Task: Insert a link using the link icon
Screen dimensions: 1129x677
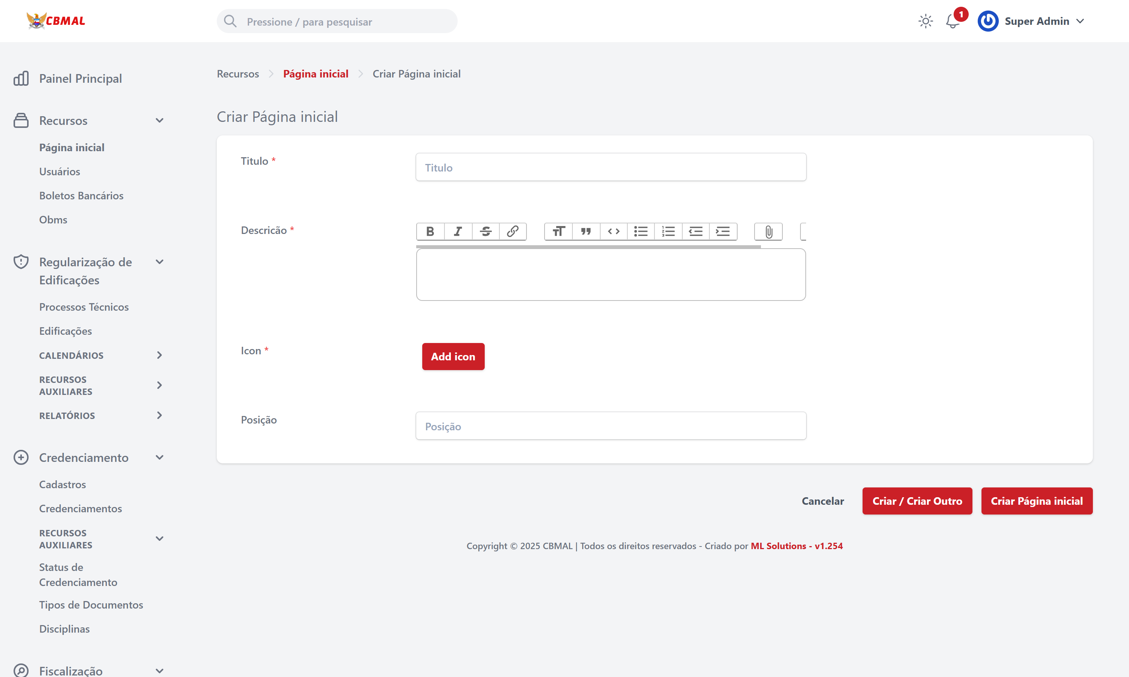Action: pyautogui.click(x=513, y=231)
